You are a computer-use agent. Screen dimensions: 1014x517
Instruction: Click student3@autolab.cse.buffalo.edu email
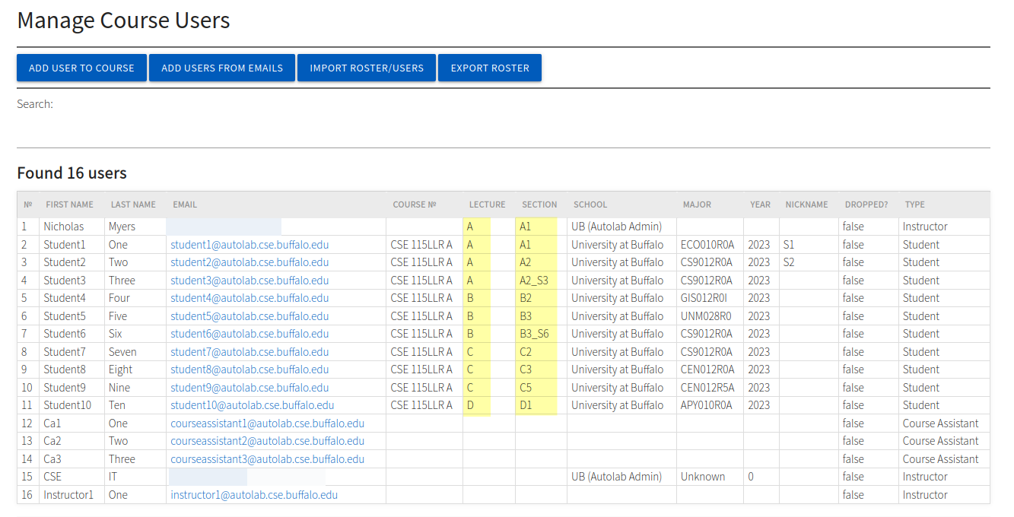(x=250, y=281)
